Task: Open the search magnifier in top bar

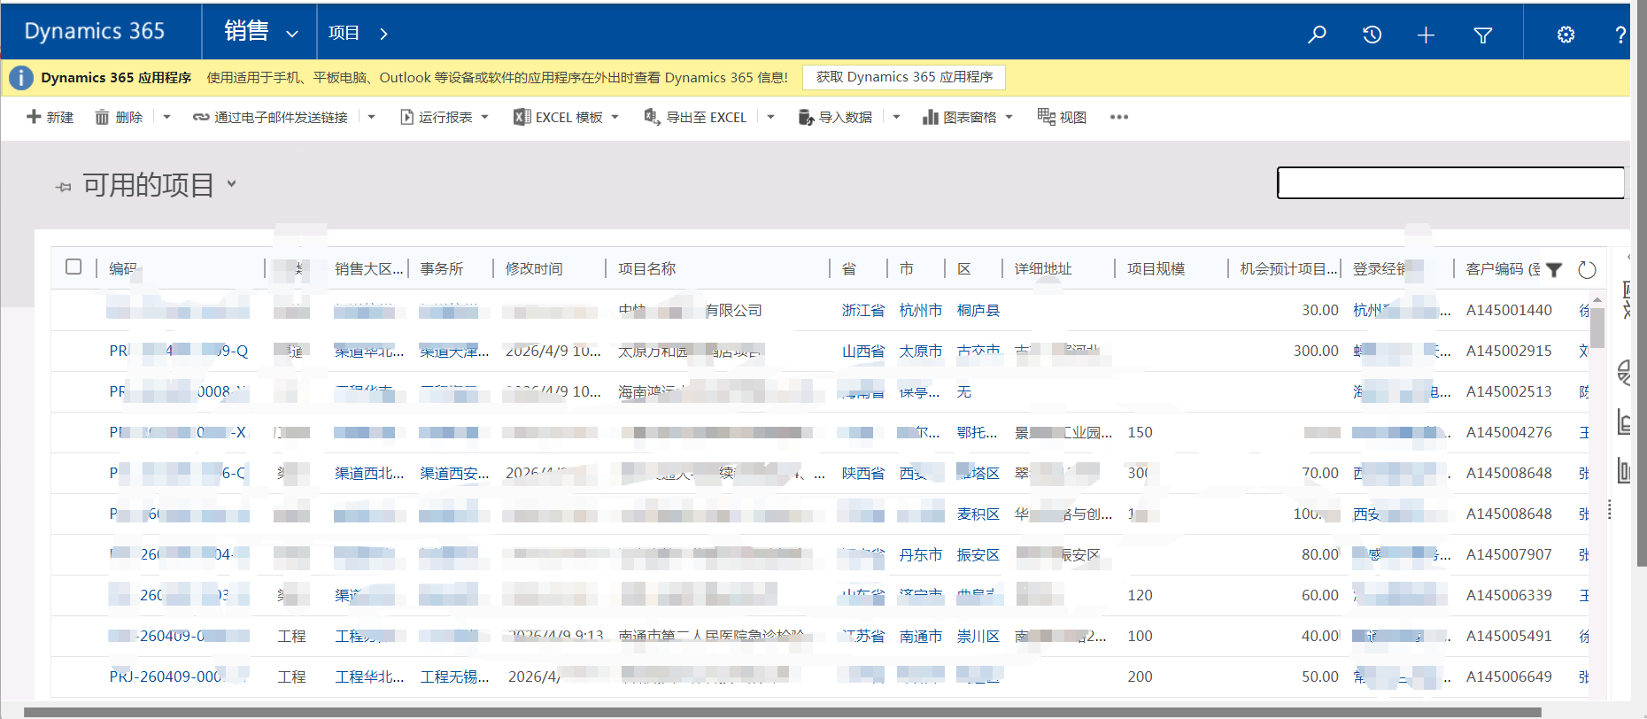Action: [x=1317, y=35]
